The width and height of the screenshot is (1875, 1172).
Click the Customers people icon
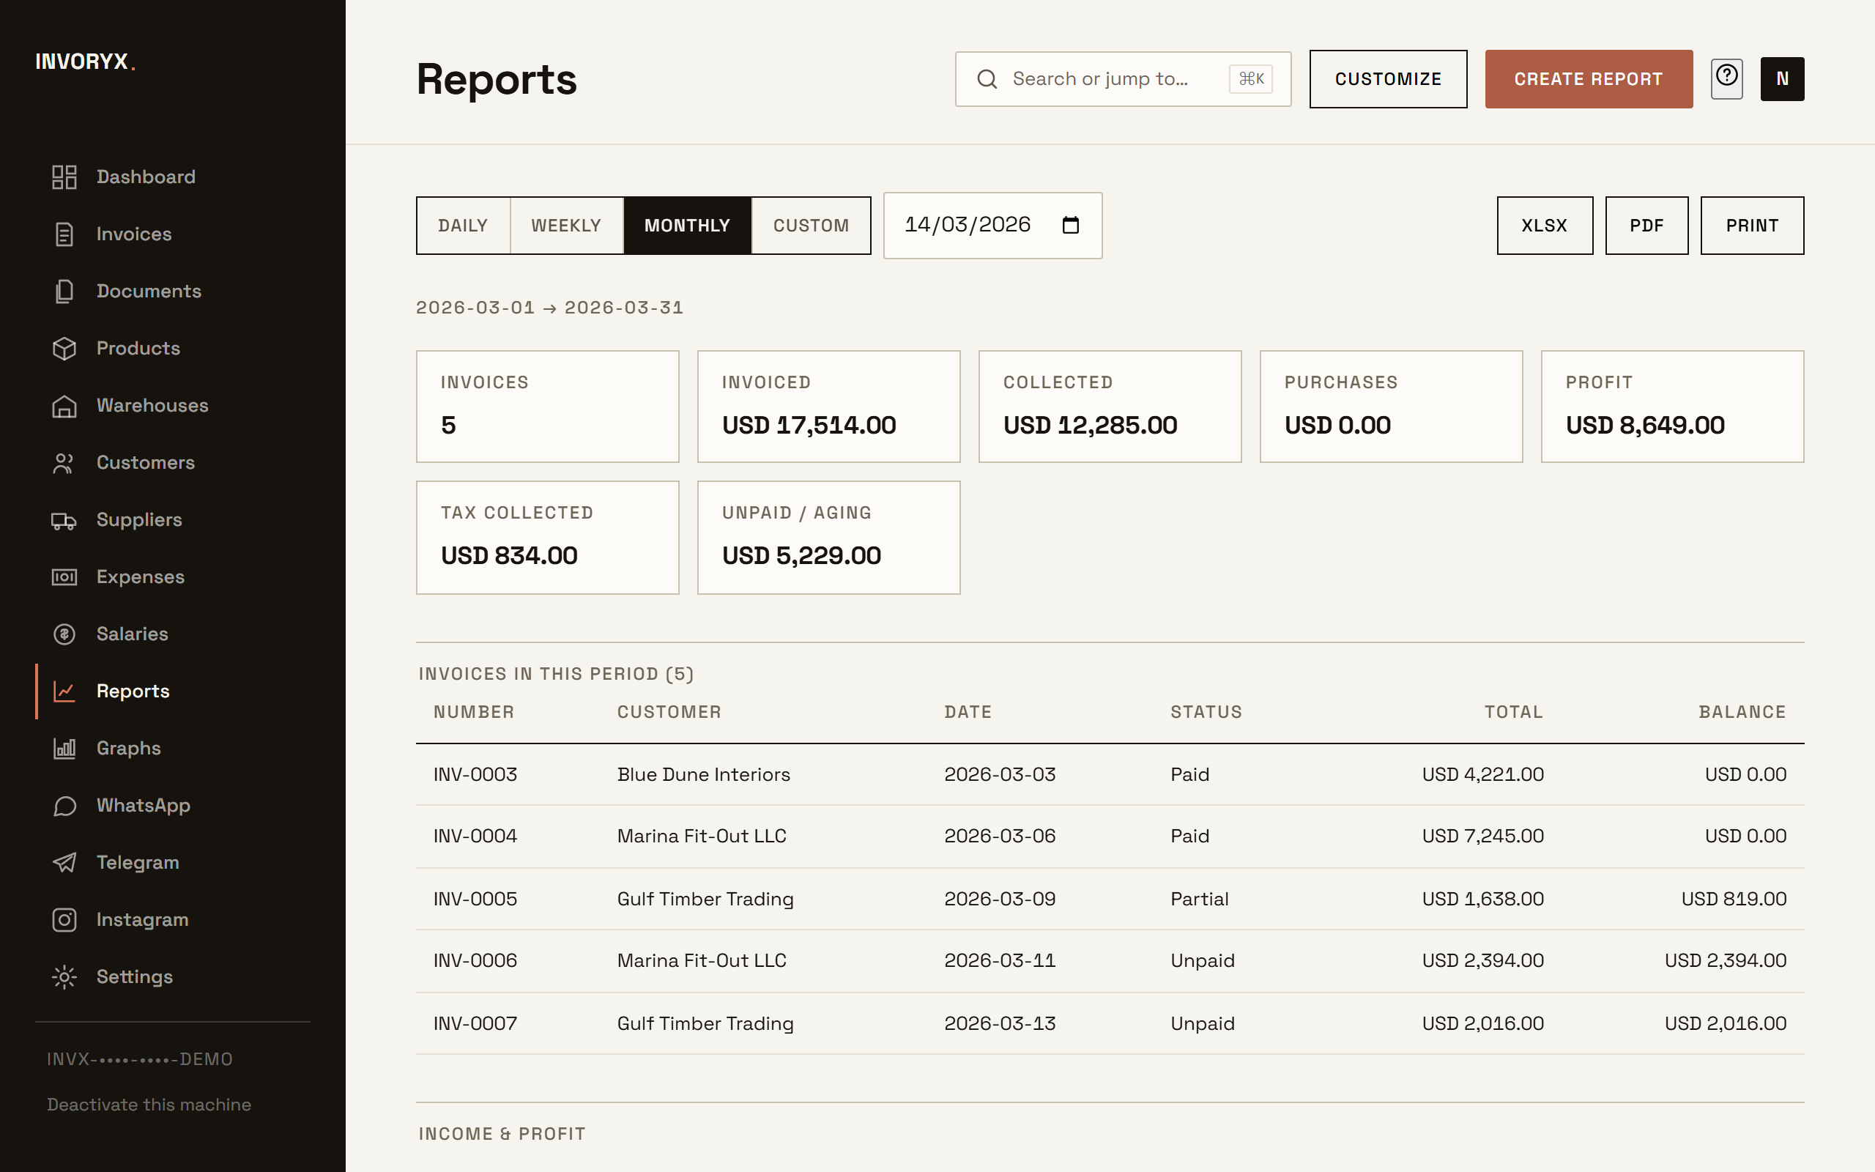coord(64,463)
